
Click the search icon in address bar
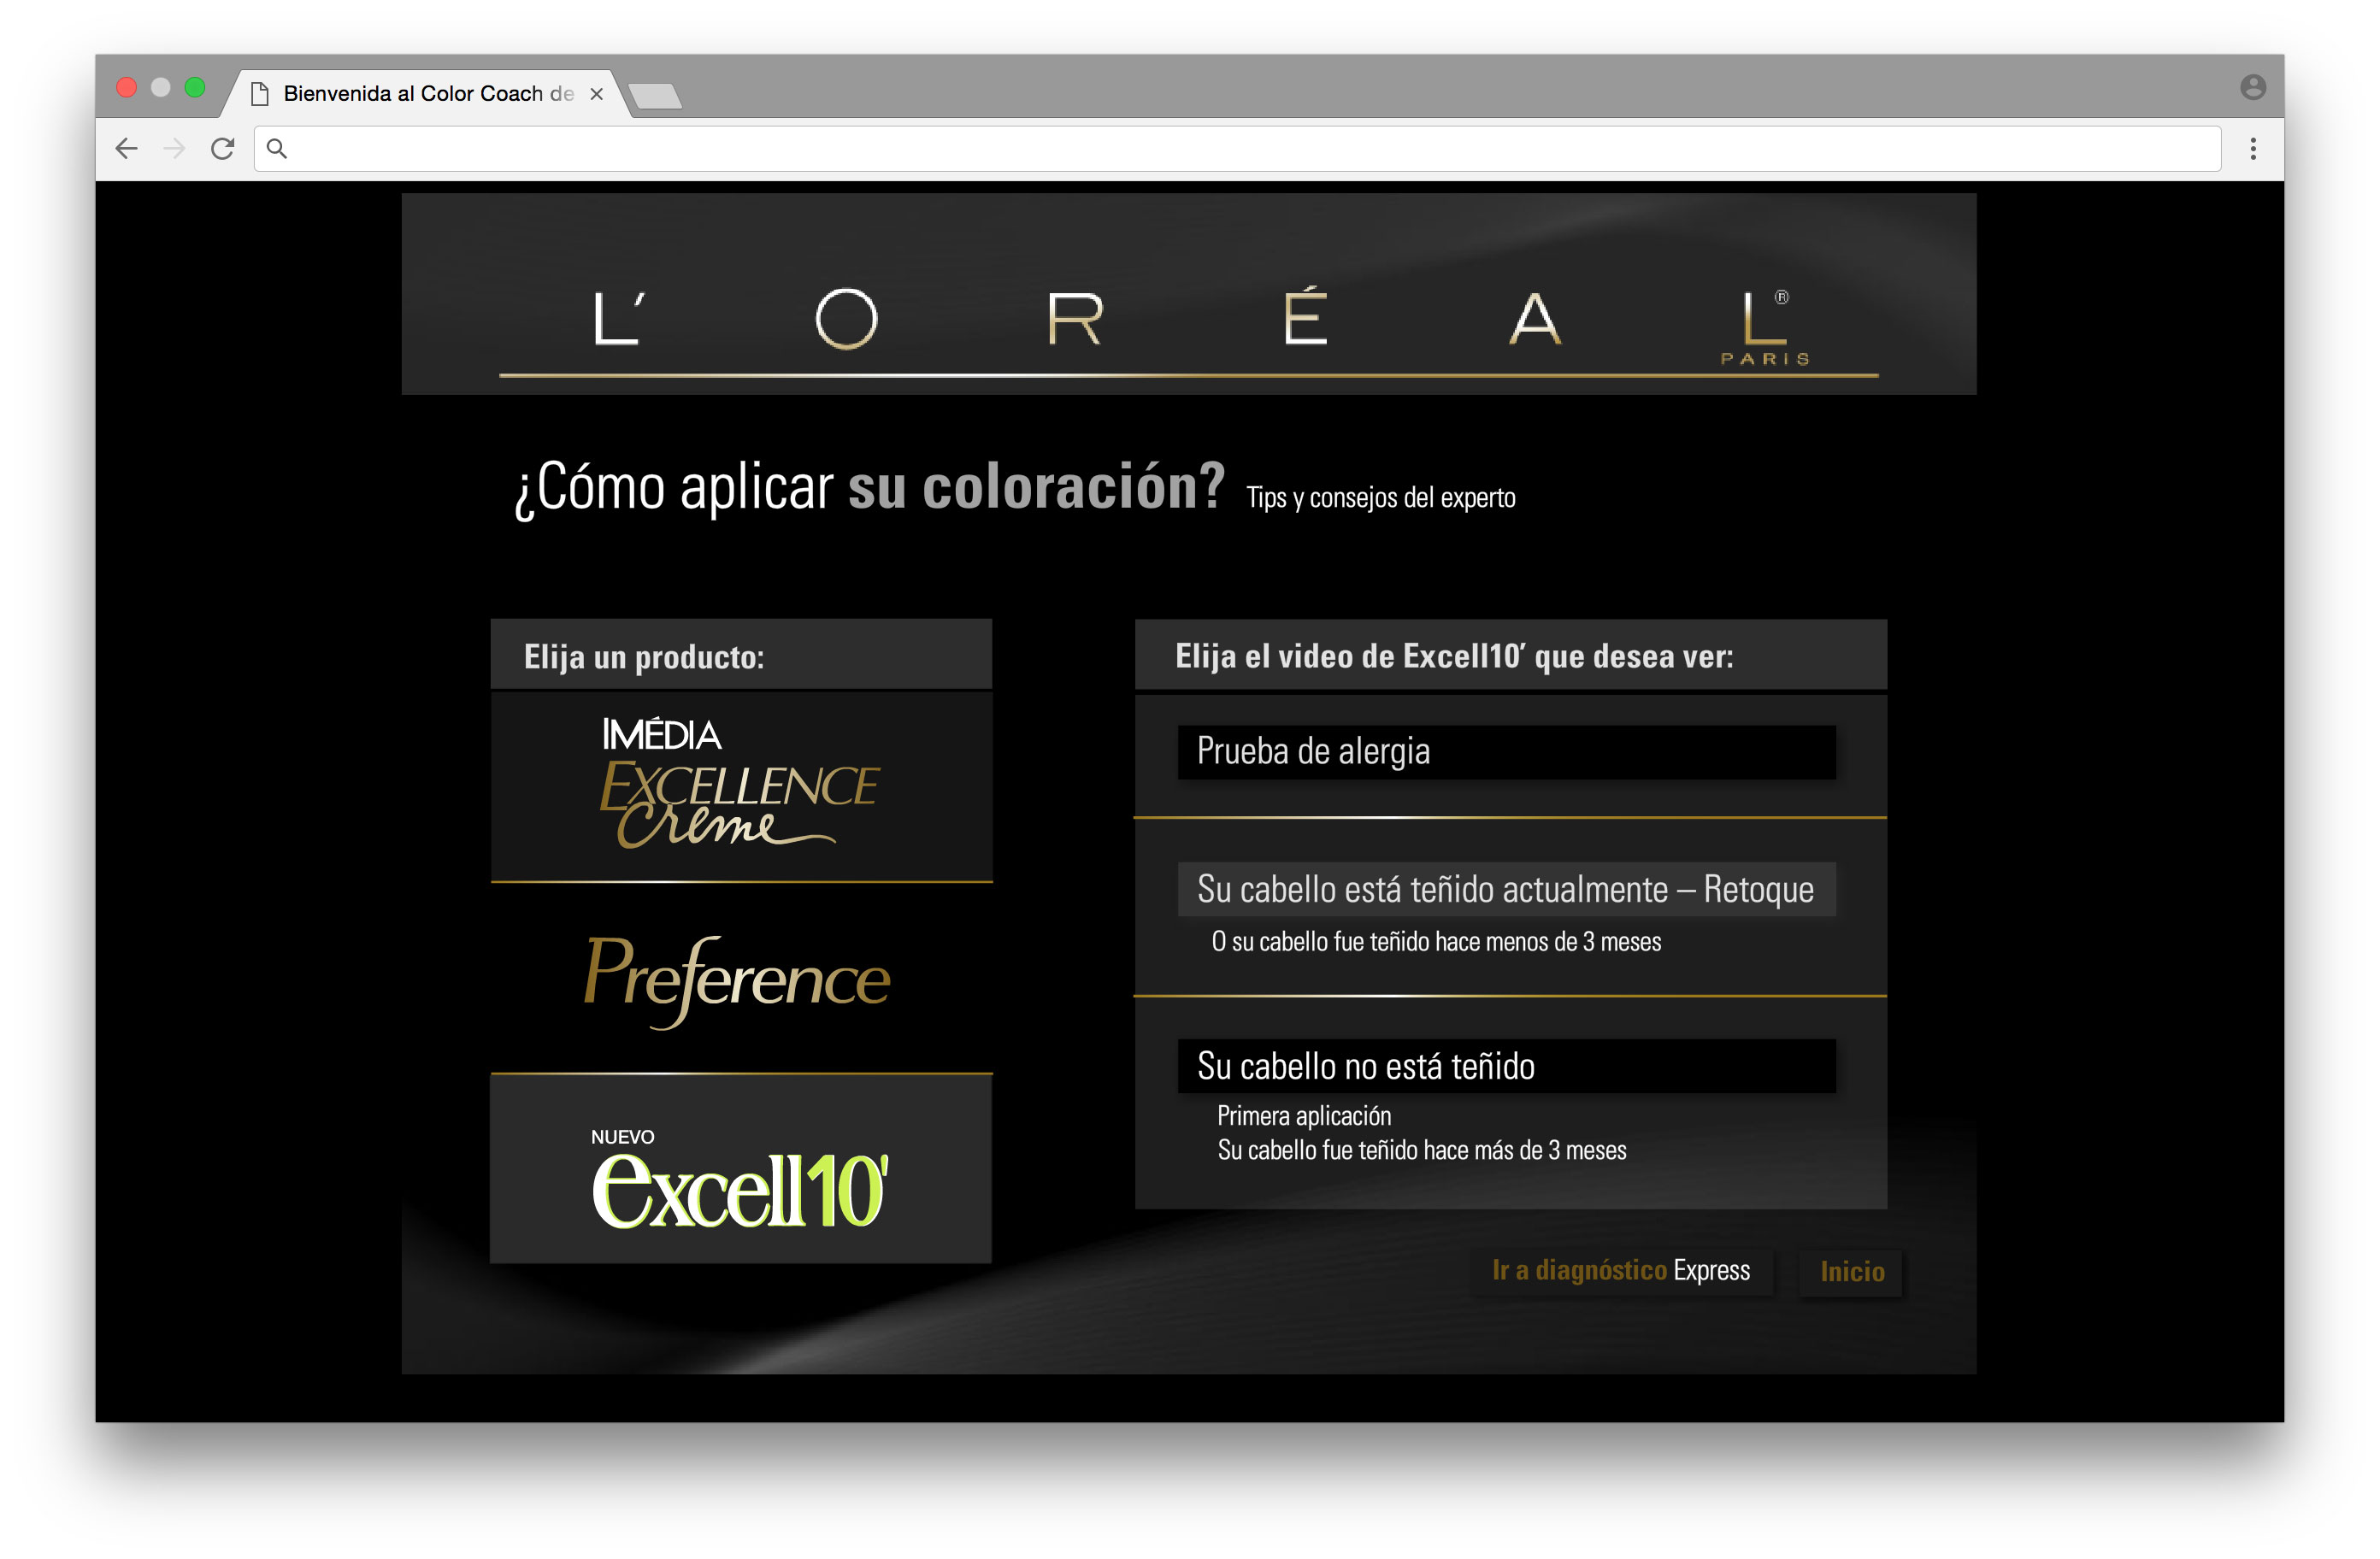click(x=277, y=149)
